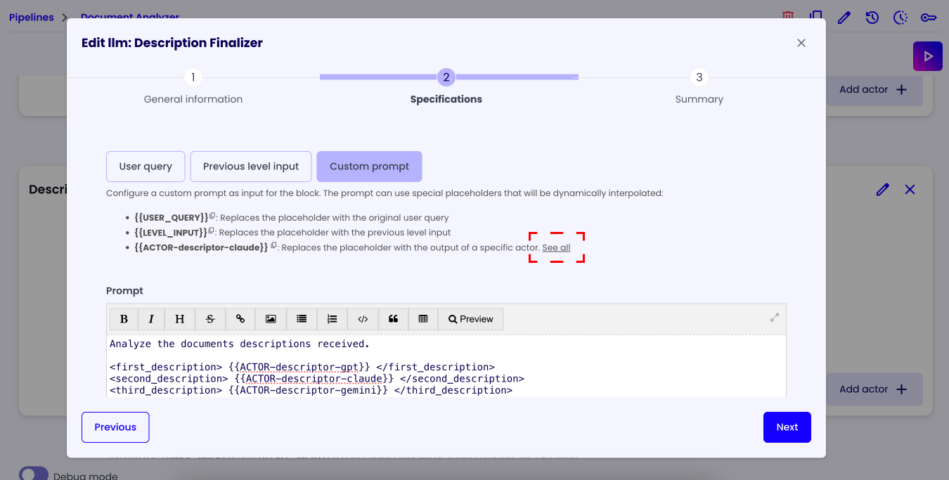This screenshot has width=949, height=480.
Task: Open the key credentials icon
Action: 929,18
